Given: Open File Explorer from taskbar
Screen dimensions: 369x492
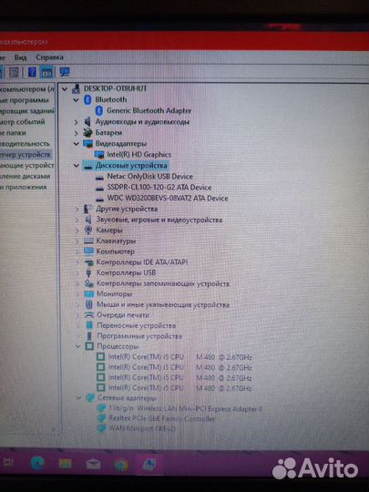Looking at the screenshot, I should click(66, 464).
